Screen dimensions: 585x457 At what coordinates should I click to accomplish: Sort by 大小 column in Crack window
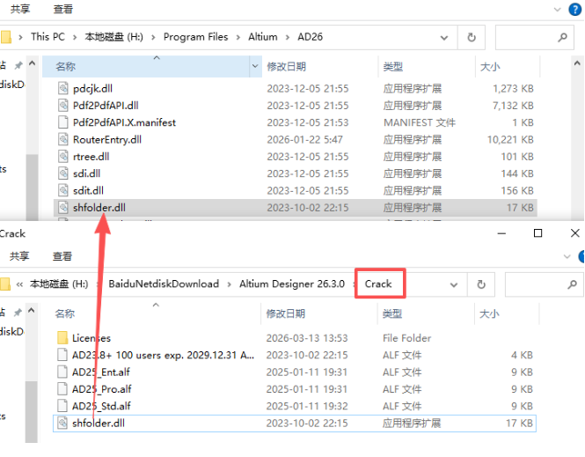pyautogui.click(x=489, y=313)
